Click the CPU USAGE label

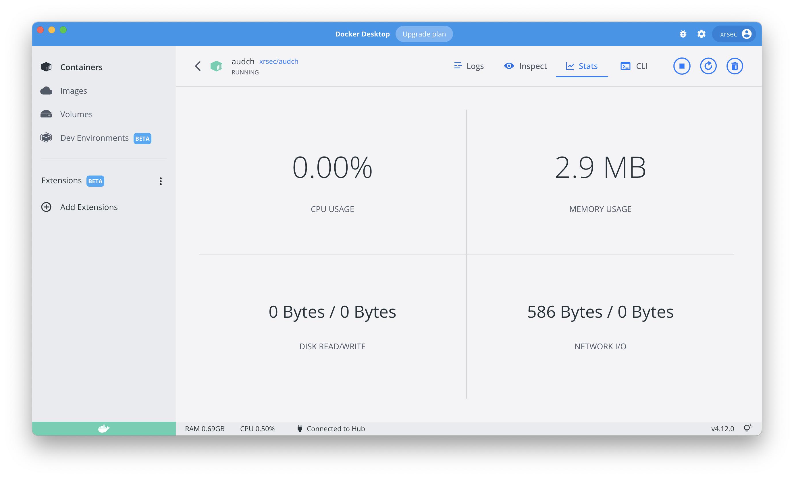click(332, 209)
